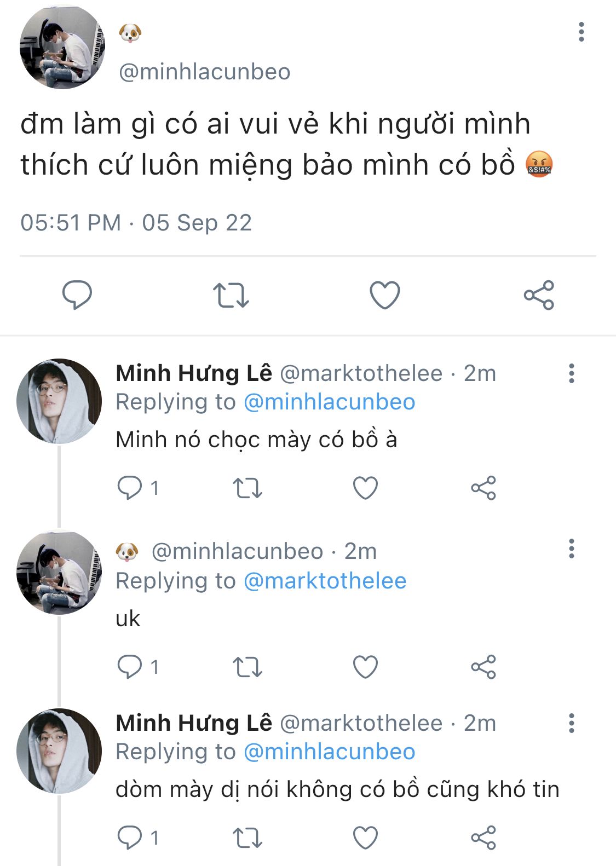
Task: Retweet the 'Minh nó chọc mày' reply
Action: [247, 488]
